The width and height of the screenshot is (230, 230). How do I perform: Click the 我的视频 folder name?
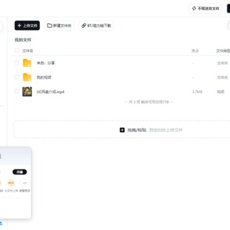(44, 77)
